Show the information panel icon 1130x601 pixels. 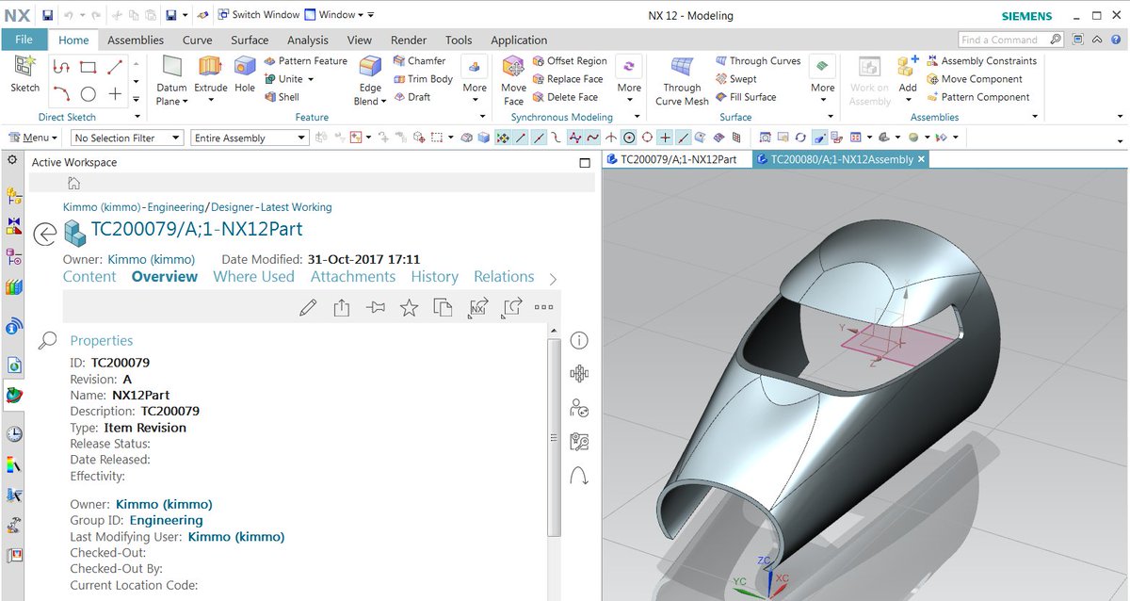[x=579, y=341]
